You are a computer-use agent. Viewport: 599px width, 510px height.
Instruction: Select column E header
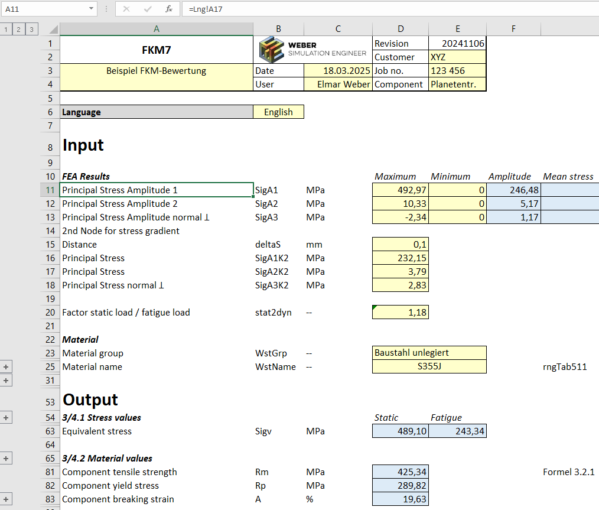coord(458,29)
